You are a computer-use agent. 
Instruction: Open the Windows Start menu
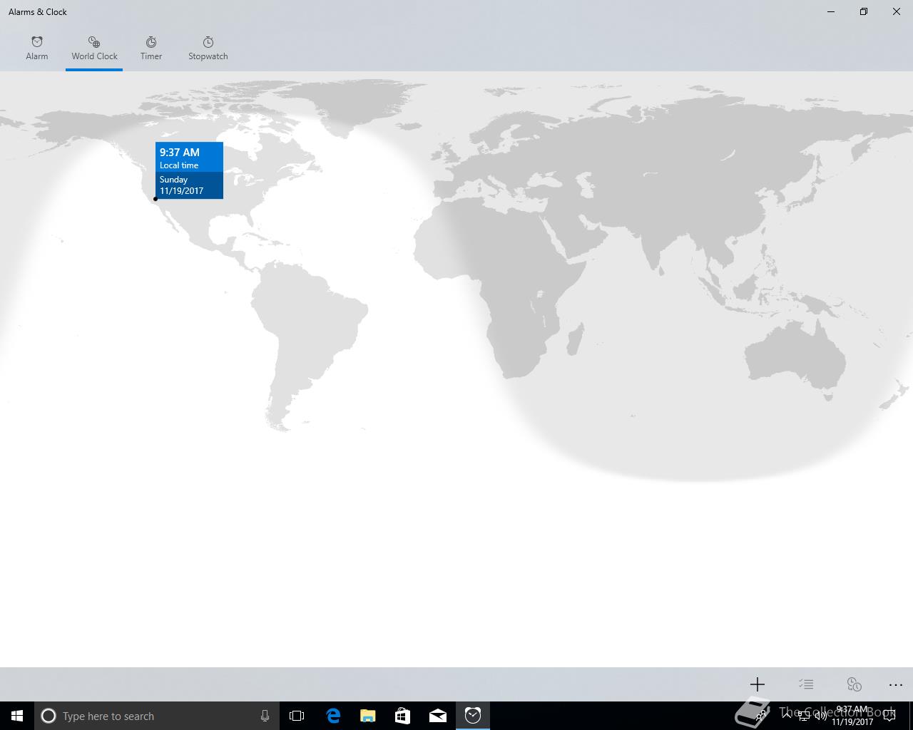[x=17, y=716]
